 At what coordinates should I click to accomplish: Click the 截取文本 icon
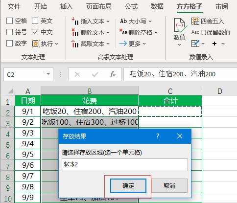75,44
